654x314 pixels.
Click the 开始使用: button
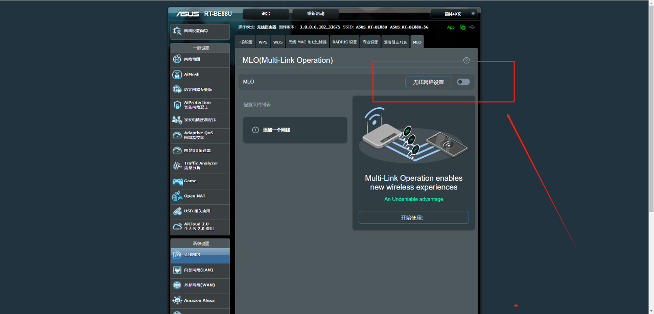(413, 217)
